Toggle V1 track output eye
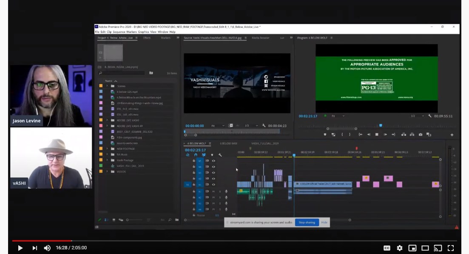The image size is (469, 254). tap(213, 185)
